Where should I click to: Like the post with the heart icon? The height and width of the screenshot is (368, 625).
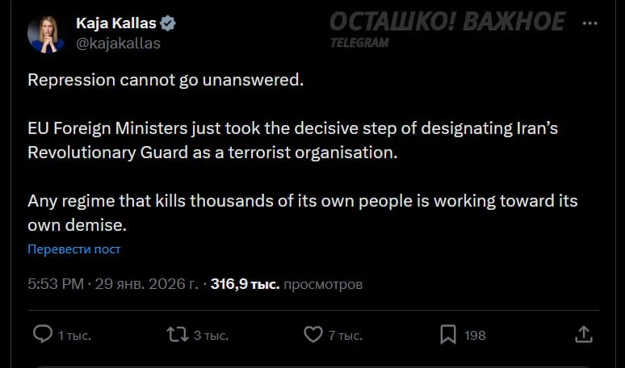click(x=313, y=333)
